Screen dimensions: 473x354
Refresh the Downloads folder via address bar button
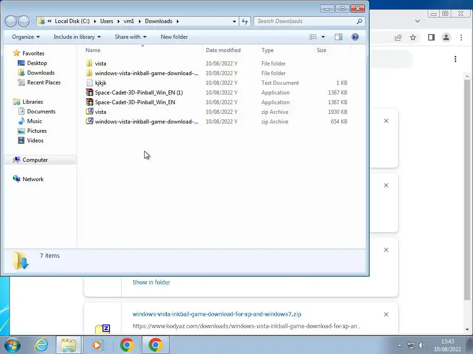tap(245, 21)
